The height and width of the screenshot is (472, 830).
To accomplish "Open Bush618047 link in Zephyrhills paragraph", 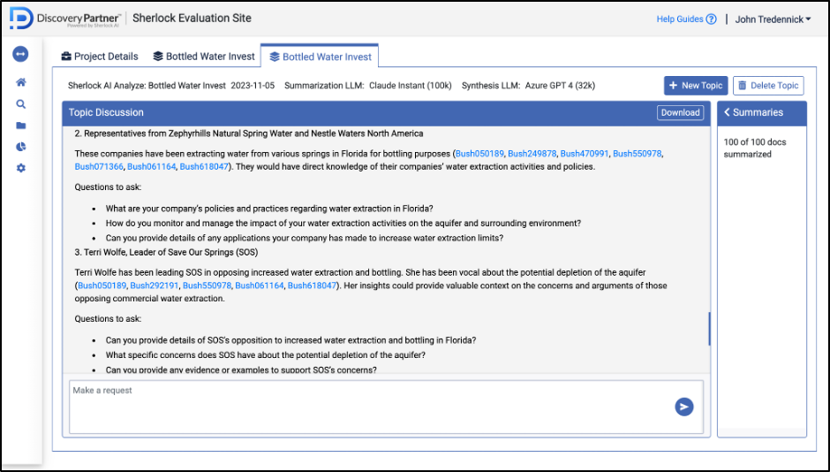I will 204,166.
